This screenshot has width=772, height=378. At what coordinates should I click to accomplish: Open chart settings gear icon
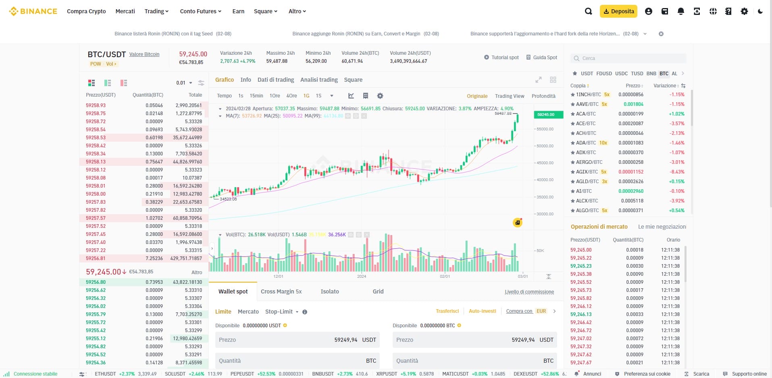click(380, 96)
